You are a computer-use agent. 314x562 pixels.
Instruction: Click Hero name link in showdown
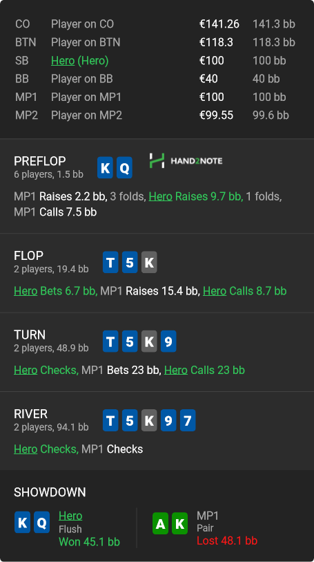pyautogui.click(x=70, y=516)
